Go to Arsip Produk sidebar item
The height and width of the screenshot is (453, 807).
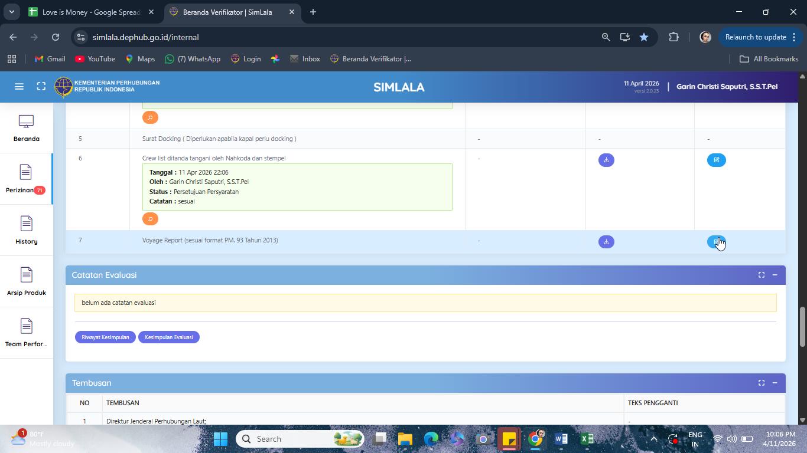tap(26, 281)
